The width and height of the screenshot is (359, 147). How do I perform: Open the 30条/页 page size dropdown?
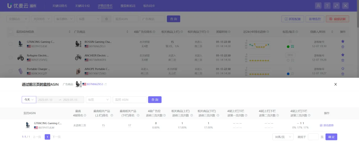[x=283, y=137]
